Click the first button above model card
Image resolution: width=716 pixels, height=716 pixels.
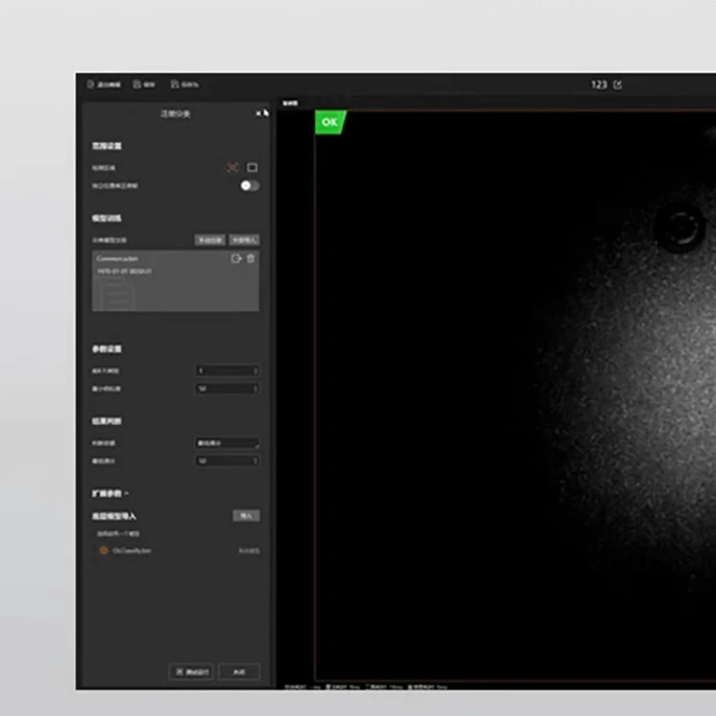[x=210, y=240]
